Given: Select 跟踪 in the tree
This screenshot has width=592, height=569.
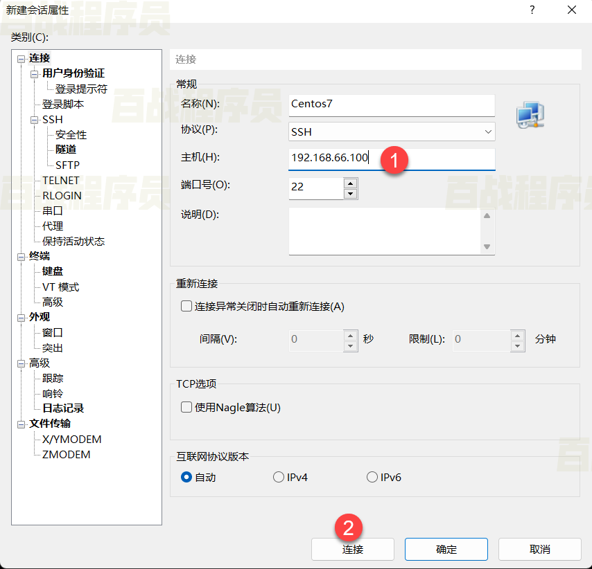Looking at the screenshot, I should [53, 378].
